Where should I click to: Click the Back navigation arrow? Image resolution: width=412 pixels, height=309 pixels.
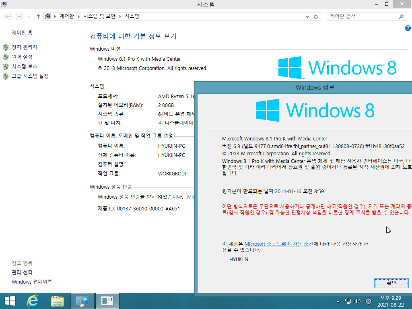pos(8,16)
